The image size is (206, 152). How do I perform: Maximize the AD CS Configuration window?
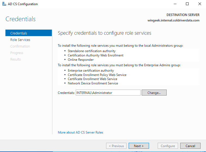pyautogui.click(x=187, y=4)
